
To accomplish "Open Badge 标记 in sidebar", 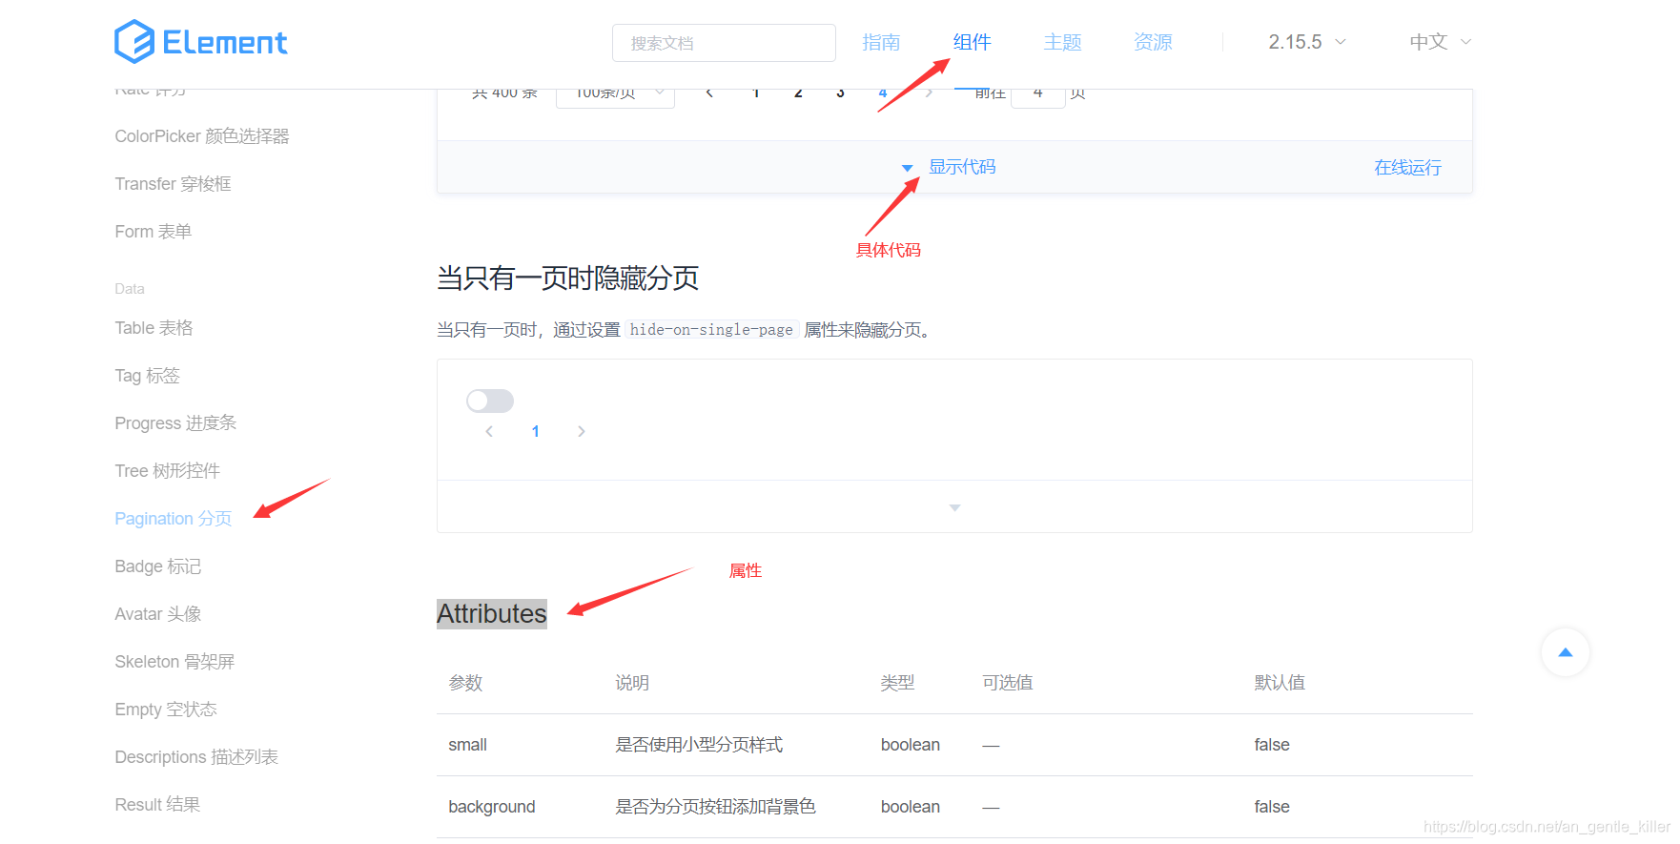I will [157, 566].
